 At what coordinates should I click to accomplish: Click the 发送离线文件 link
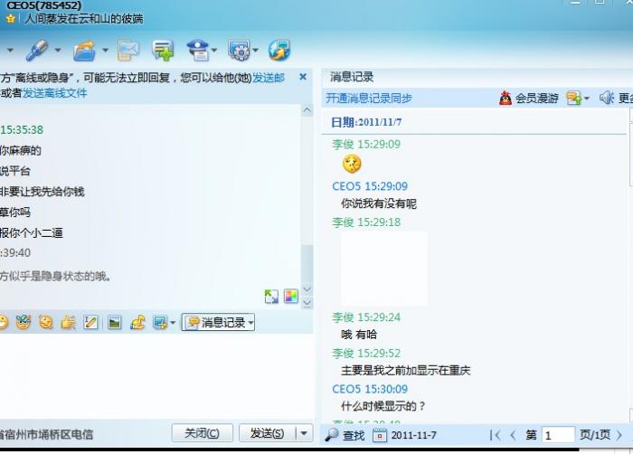(55, 93)
